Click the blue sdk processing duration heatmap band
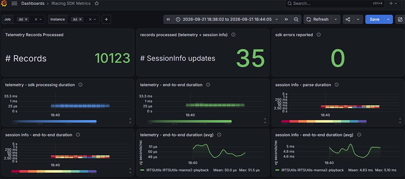This screenshot has width=405, height=179. (80, 106)
